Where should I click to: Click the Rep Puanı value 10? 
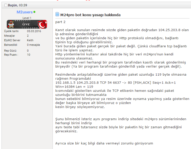[28, 55]
